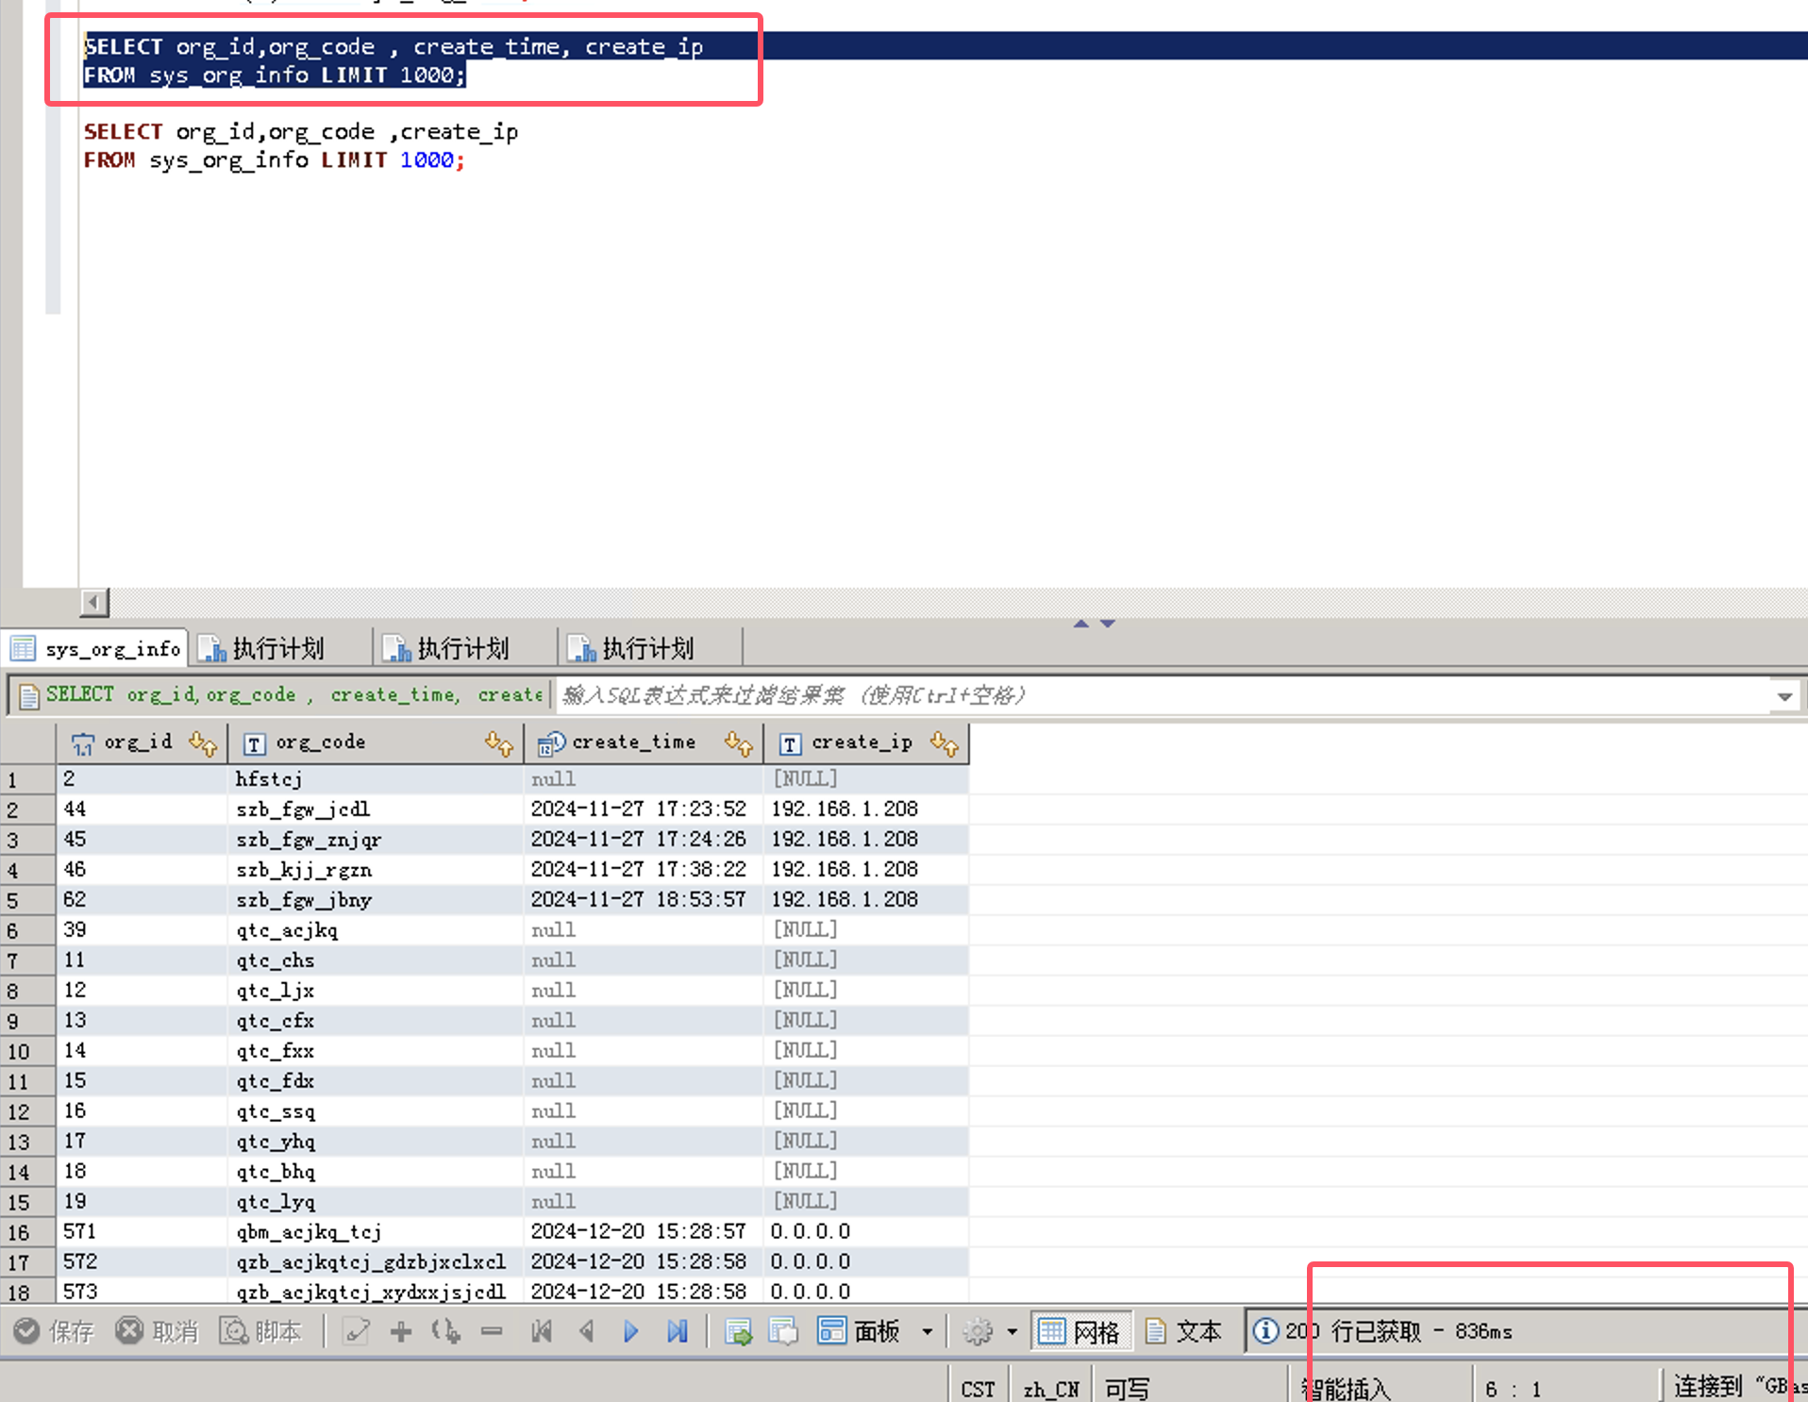Screen dimensions: 1808x1402
Task: Select cell szb_fgw_jcdl
Action: click(376, 809)
